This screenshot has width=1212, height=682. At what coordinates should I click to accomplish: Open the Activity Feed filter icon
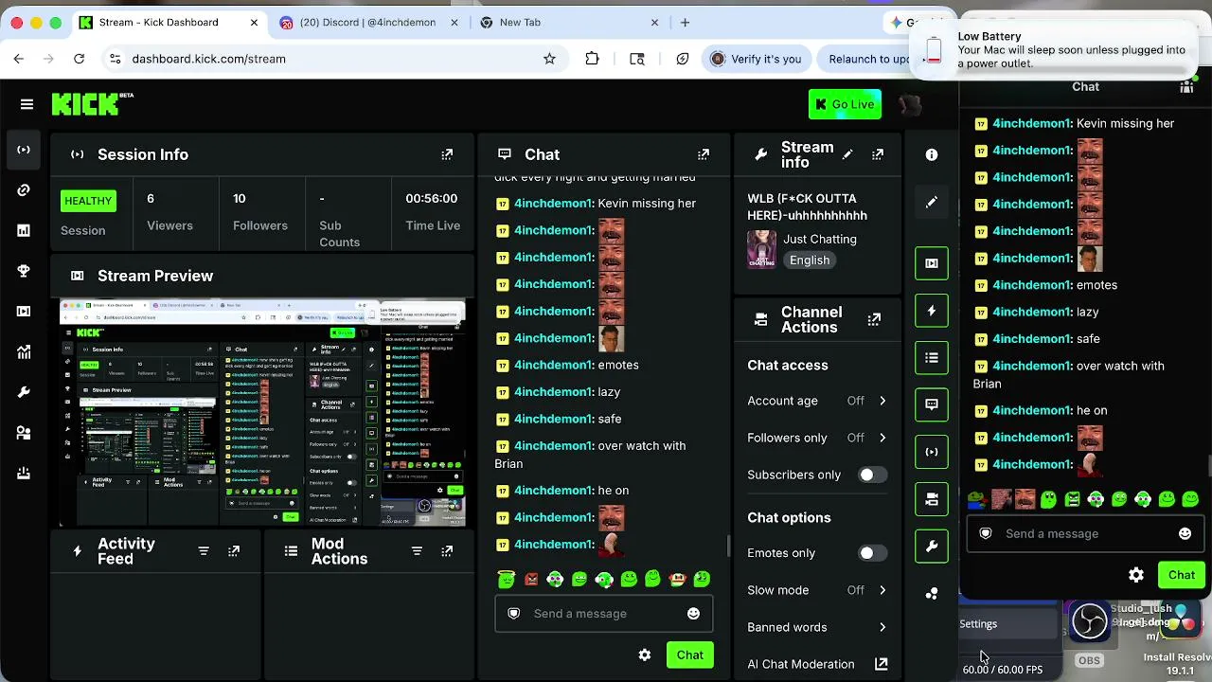pyautogui.click(x=204, y=551)
